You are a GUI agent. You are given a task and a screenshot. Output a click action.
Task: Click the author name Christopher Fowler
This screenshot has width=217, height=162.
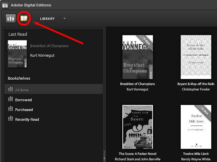click(x=196, y=89)
